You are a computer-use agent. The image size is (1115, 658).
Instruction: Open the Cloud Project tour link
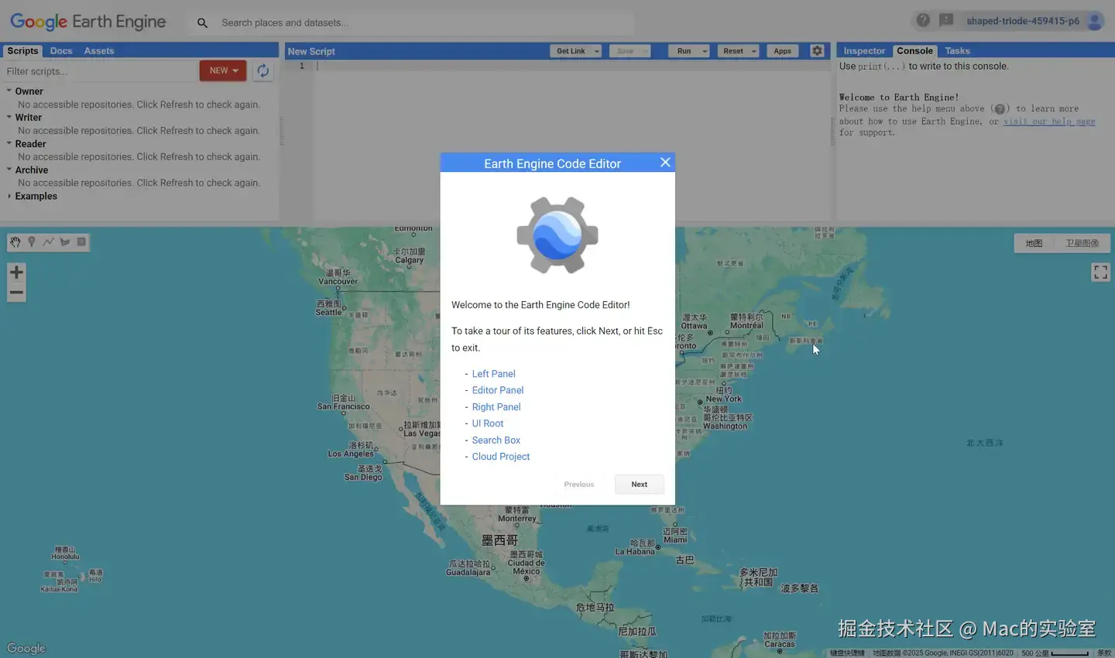pos(501,457)
